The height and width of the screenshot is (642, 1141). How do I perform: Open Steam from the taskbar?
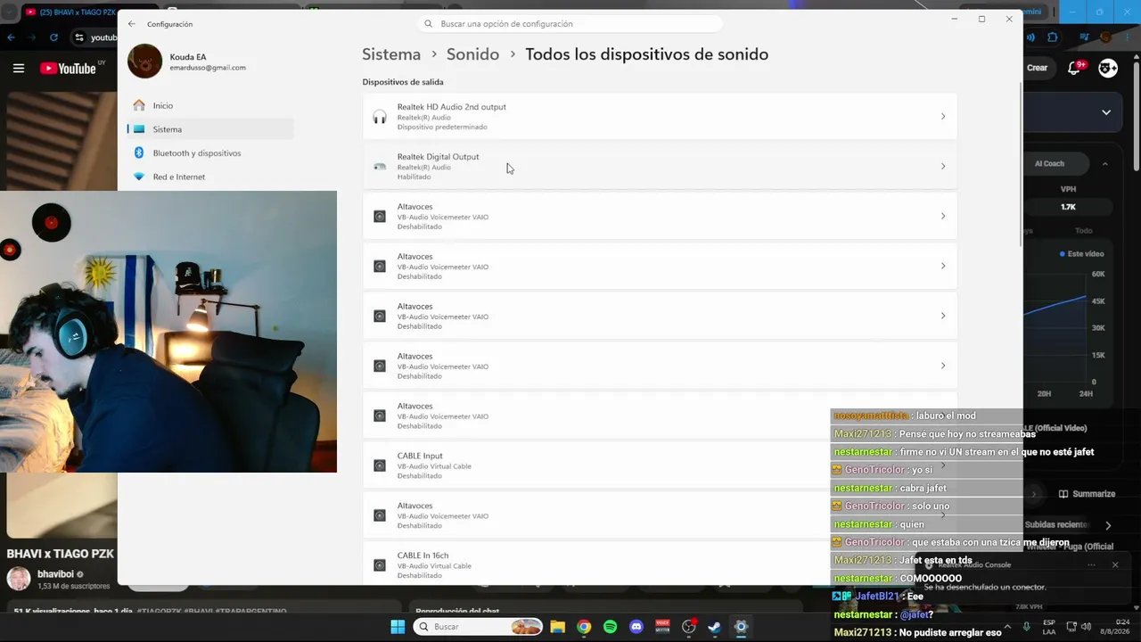[x=715, y=627]
